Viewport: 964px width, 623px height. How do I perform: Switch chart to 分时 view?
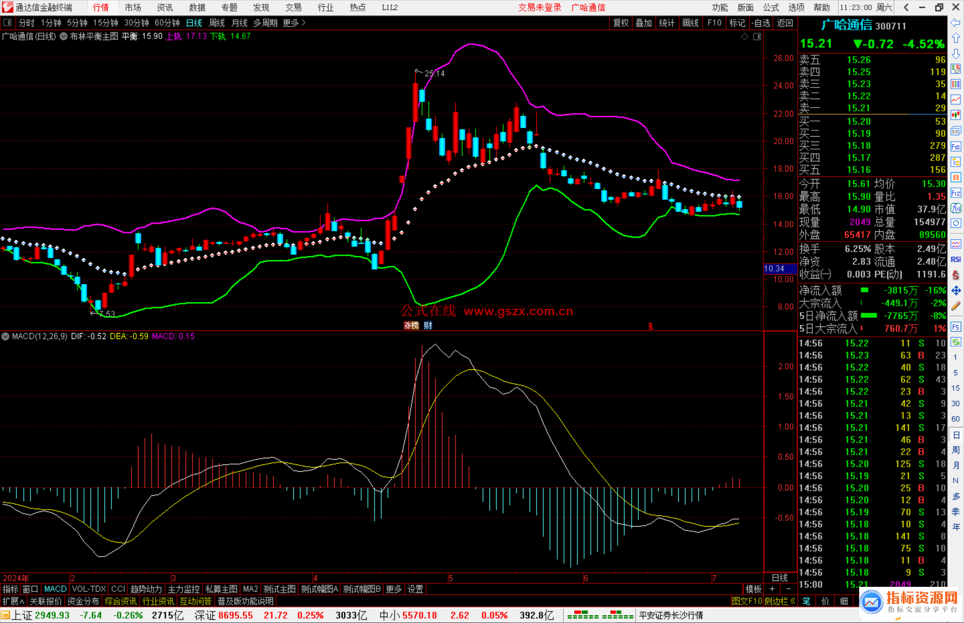pos(26,23)
